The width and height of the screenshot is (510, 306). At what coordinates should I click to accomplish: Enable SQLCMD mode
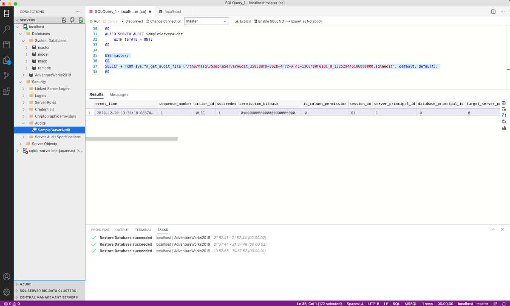[269, 21]
